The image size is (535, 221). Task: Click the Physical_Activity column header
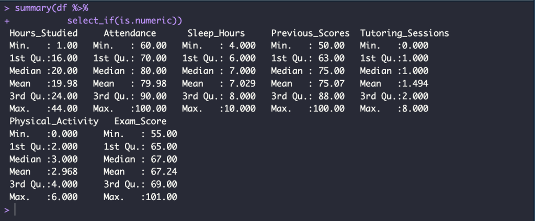(x=54, y=121)
